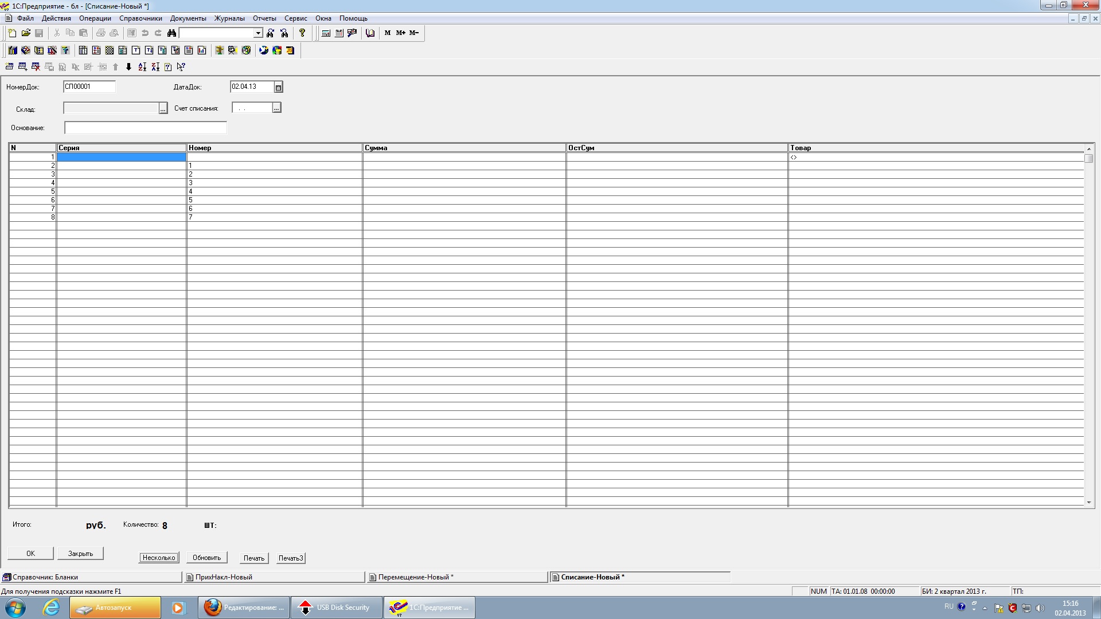Click the Open folder toolbar icon

[26, 33]
